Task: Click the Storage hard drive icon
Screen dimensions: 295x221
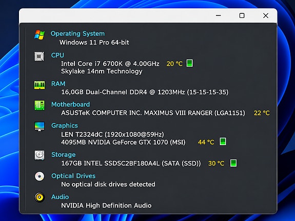Action: [40, 155]
